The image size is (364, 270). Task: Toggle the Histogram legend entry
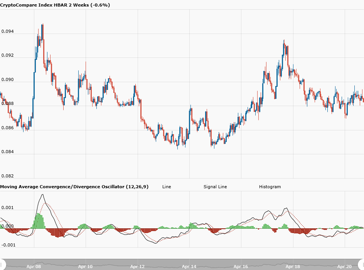click(270, 187)
